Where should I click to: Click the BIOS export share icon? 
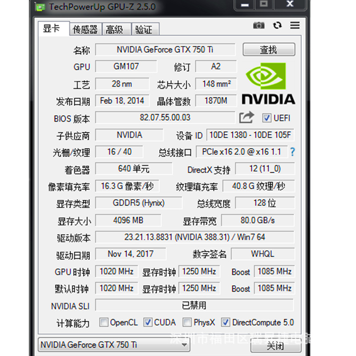click(x=247, y=117)
